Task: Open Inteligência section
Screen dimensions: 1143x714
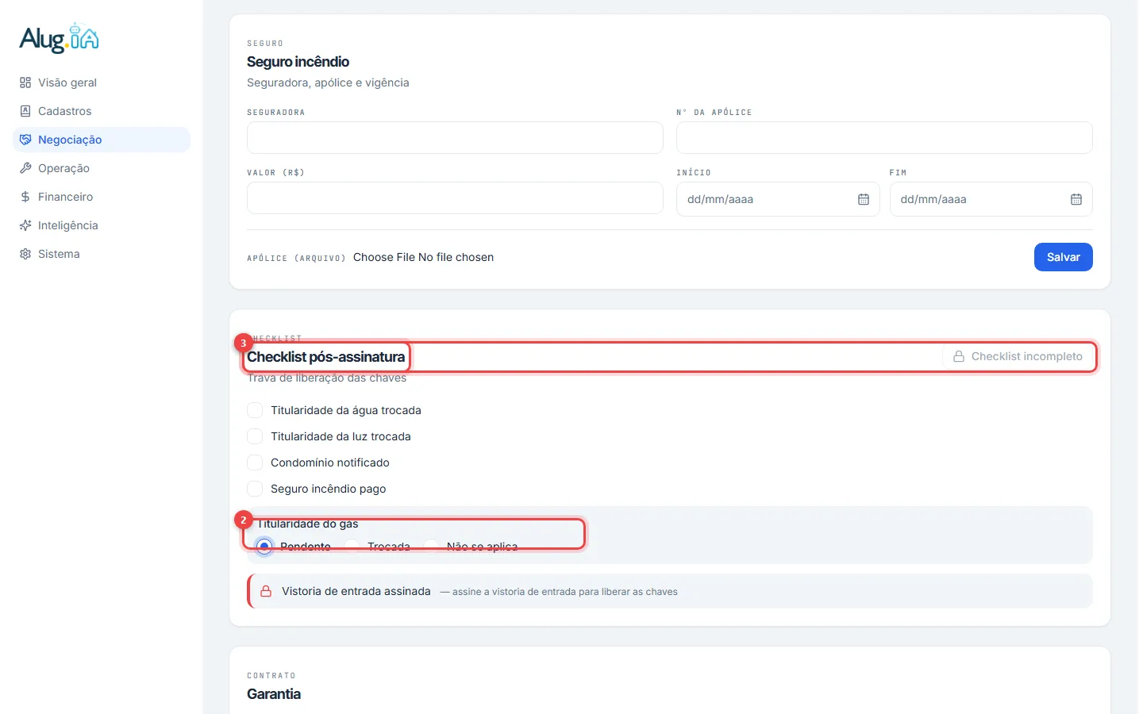Action: click(x=102, y=225)
